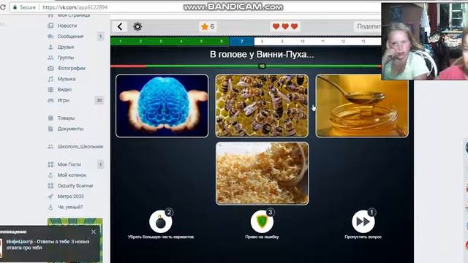Click the Мои Гости counter badge

coord(100,164)
